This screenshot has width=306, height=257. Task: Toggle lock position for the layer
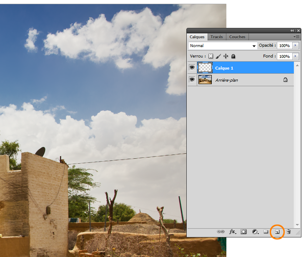click(x=226, y=56)
